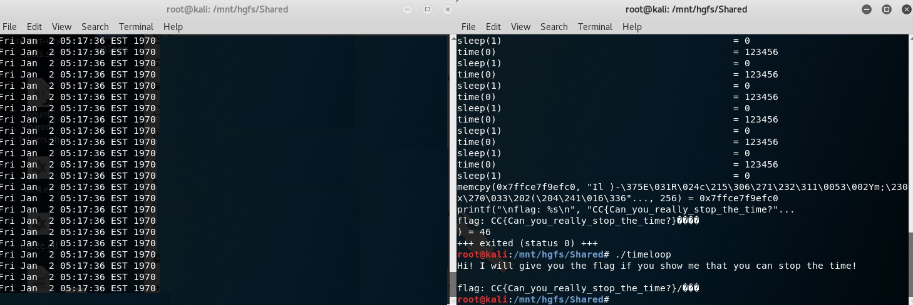Open File menu in left terminal
The height and width of the screenshot is (305, 913).
9,27
